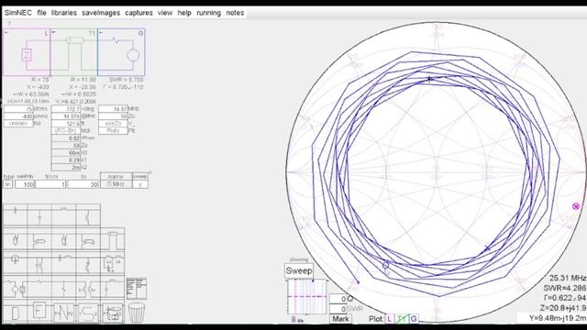The width and height of the screenshot is (587, 330).
Task: Open the saveImages menu
Action: click(x=101, y=13)
